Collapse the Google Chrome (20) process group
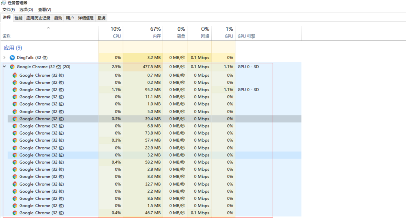Screen dimensions: 406x218 coord(4,67)
